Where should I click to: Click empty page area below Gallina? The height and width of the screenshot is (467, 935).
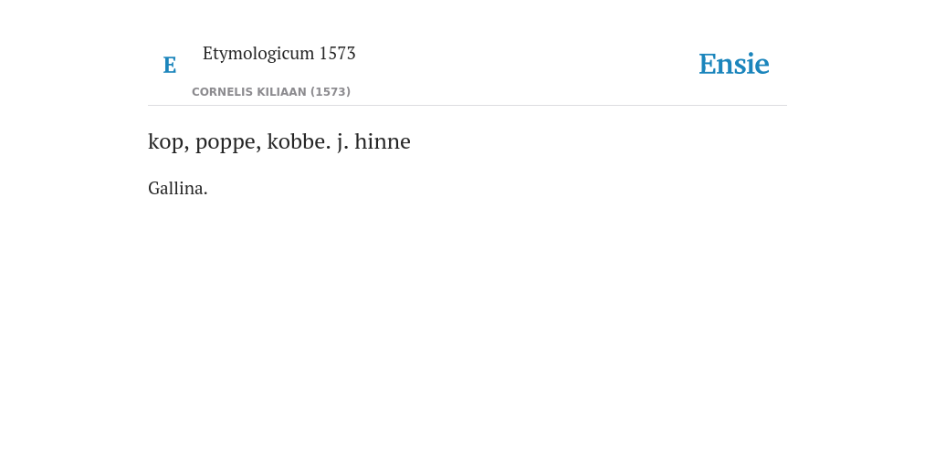pyautogui.click(x=467, y=327)
